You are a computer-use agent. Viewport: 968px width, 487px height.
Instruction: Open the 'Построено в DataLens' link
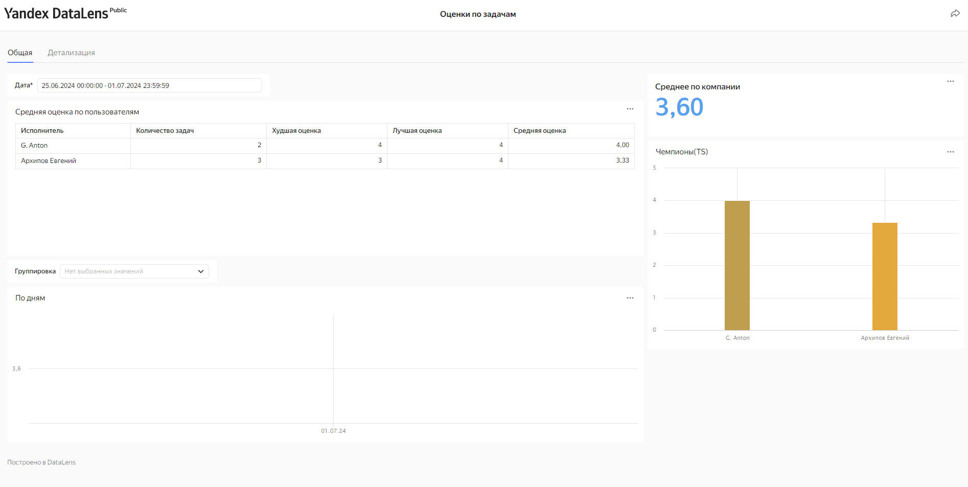41,462
